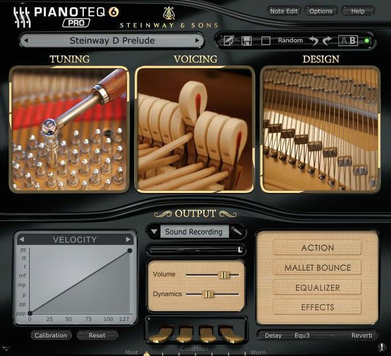Viewport: 391px width, 356px height.
Task: Adjust the Dynamics slider
Action: [207, 294]
